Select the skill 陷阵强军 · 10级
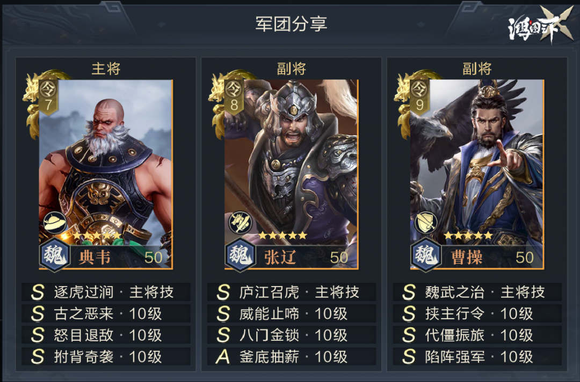 click(x=477, y=356)
